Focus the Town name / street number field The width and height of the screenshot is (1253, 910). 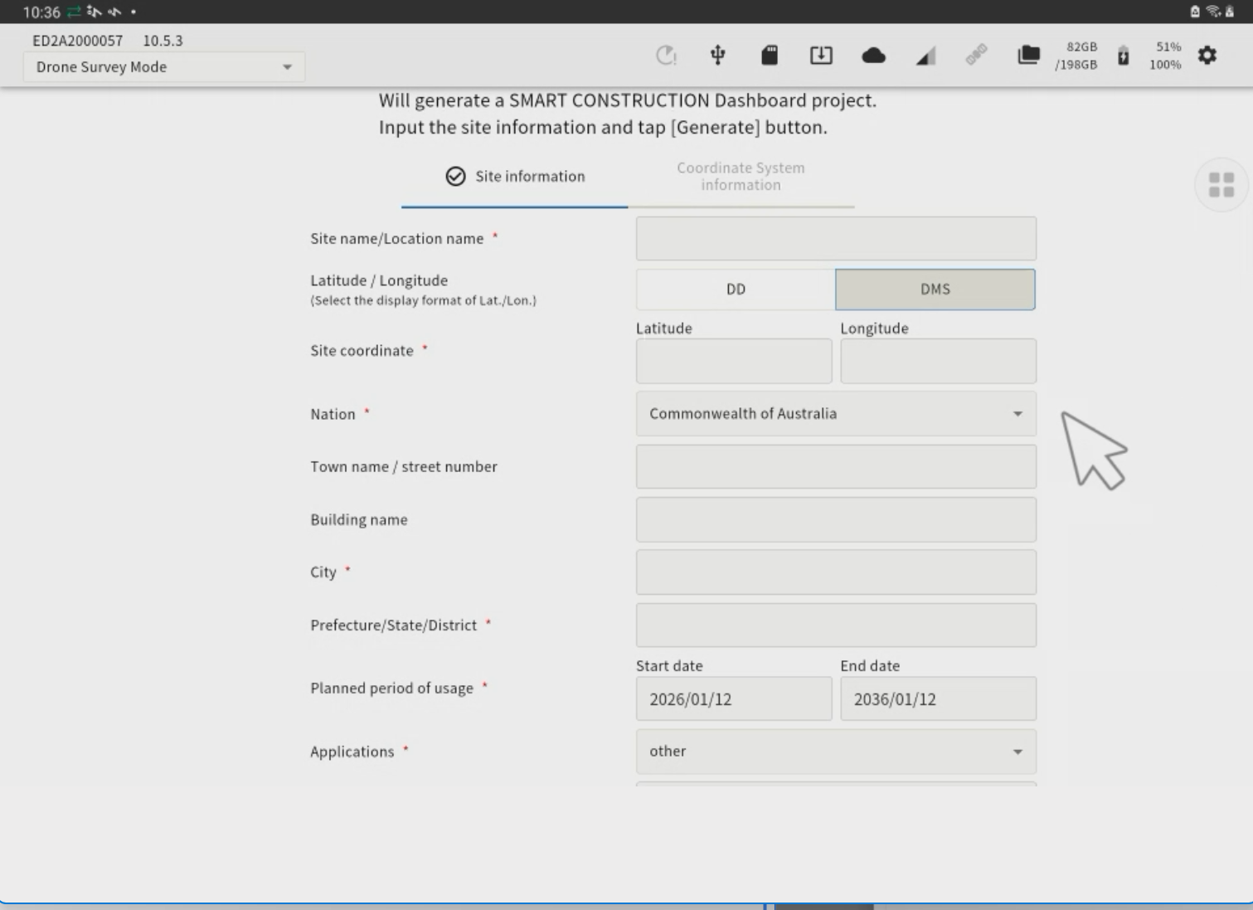tap(836, 467)
